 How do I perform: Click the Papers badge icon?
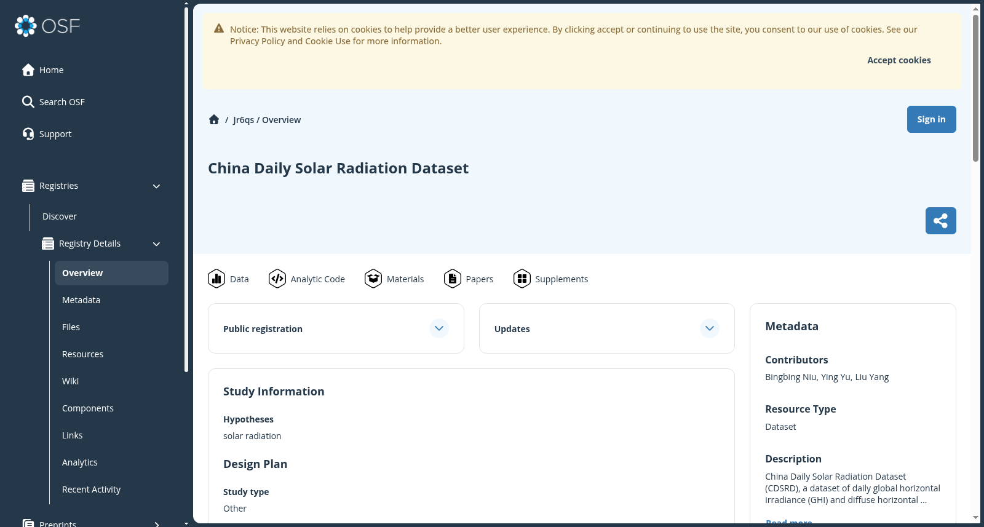click(x=453, y=279)
